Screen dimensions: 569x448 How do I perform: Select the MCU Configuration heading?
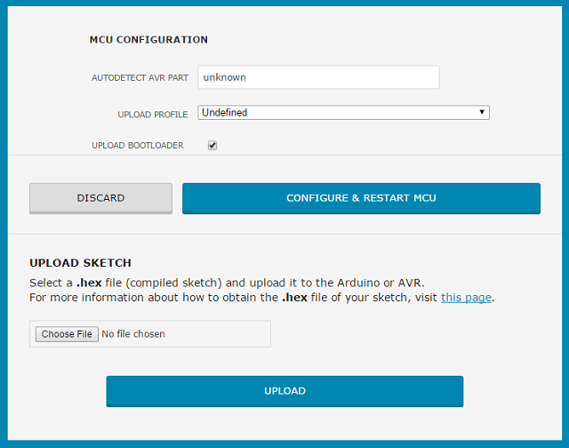[x=148, y=39]
